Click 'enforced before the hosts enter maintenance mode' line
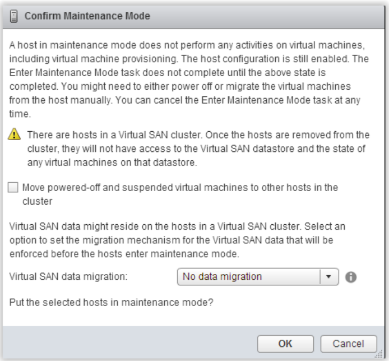The image size is (389, 361). point(124,254)
